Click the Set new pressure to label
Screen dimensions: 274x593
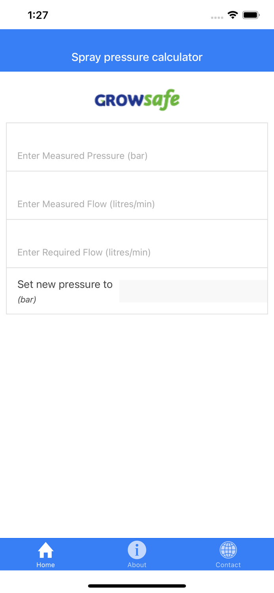pyautogui.click(x=64, y=284)
